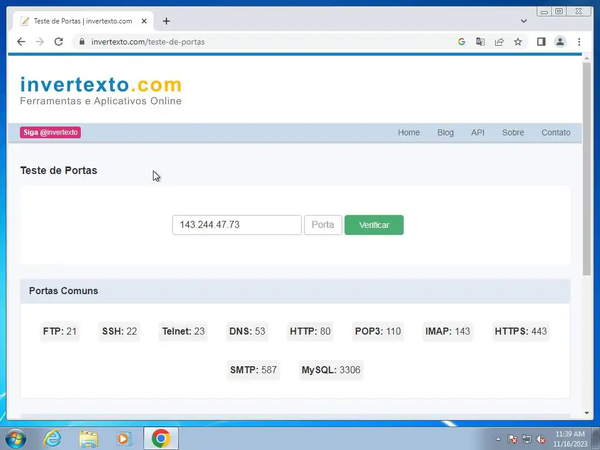
Task: Select the Telnet: 23 port
Action: 183,332
